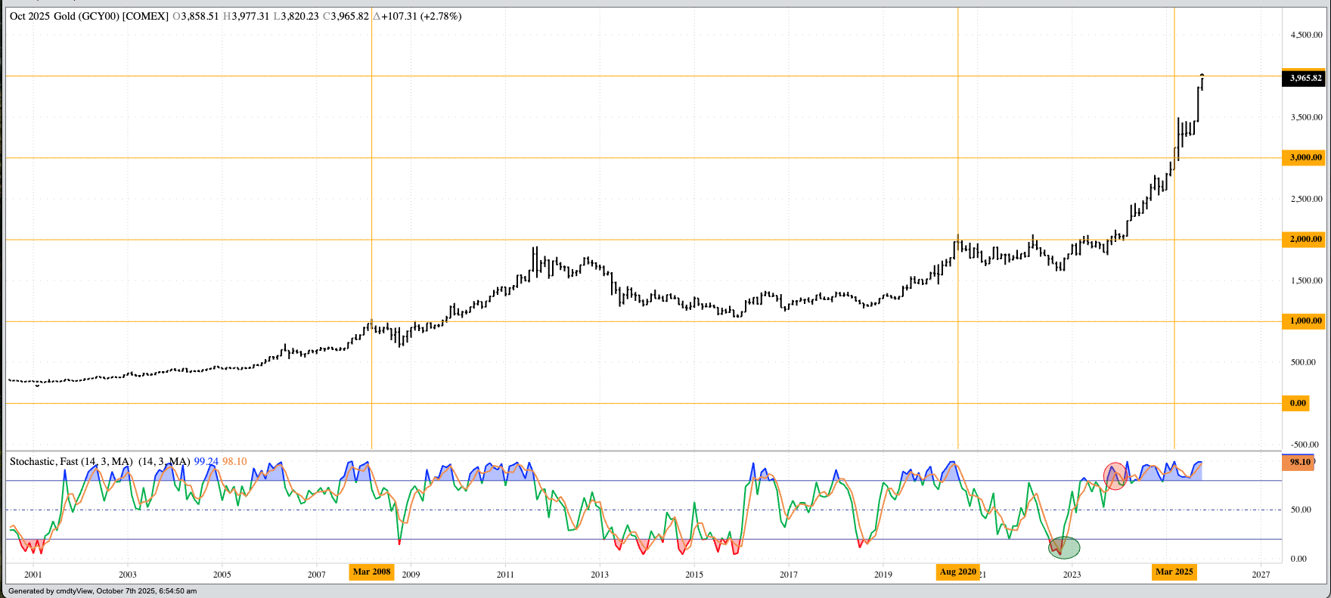
Task: Click the Generated by cmdtyView footer text
Action: coord(102,591)
